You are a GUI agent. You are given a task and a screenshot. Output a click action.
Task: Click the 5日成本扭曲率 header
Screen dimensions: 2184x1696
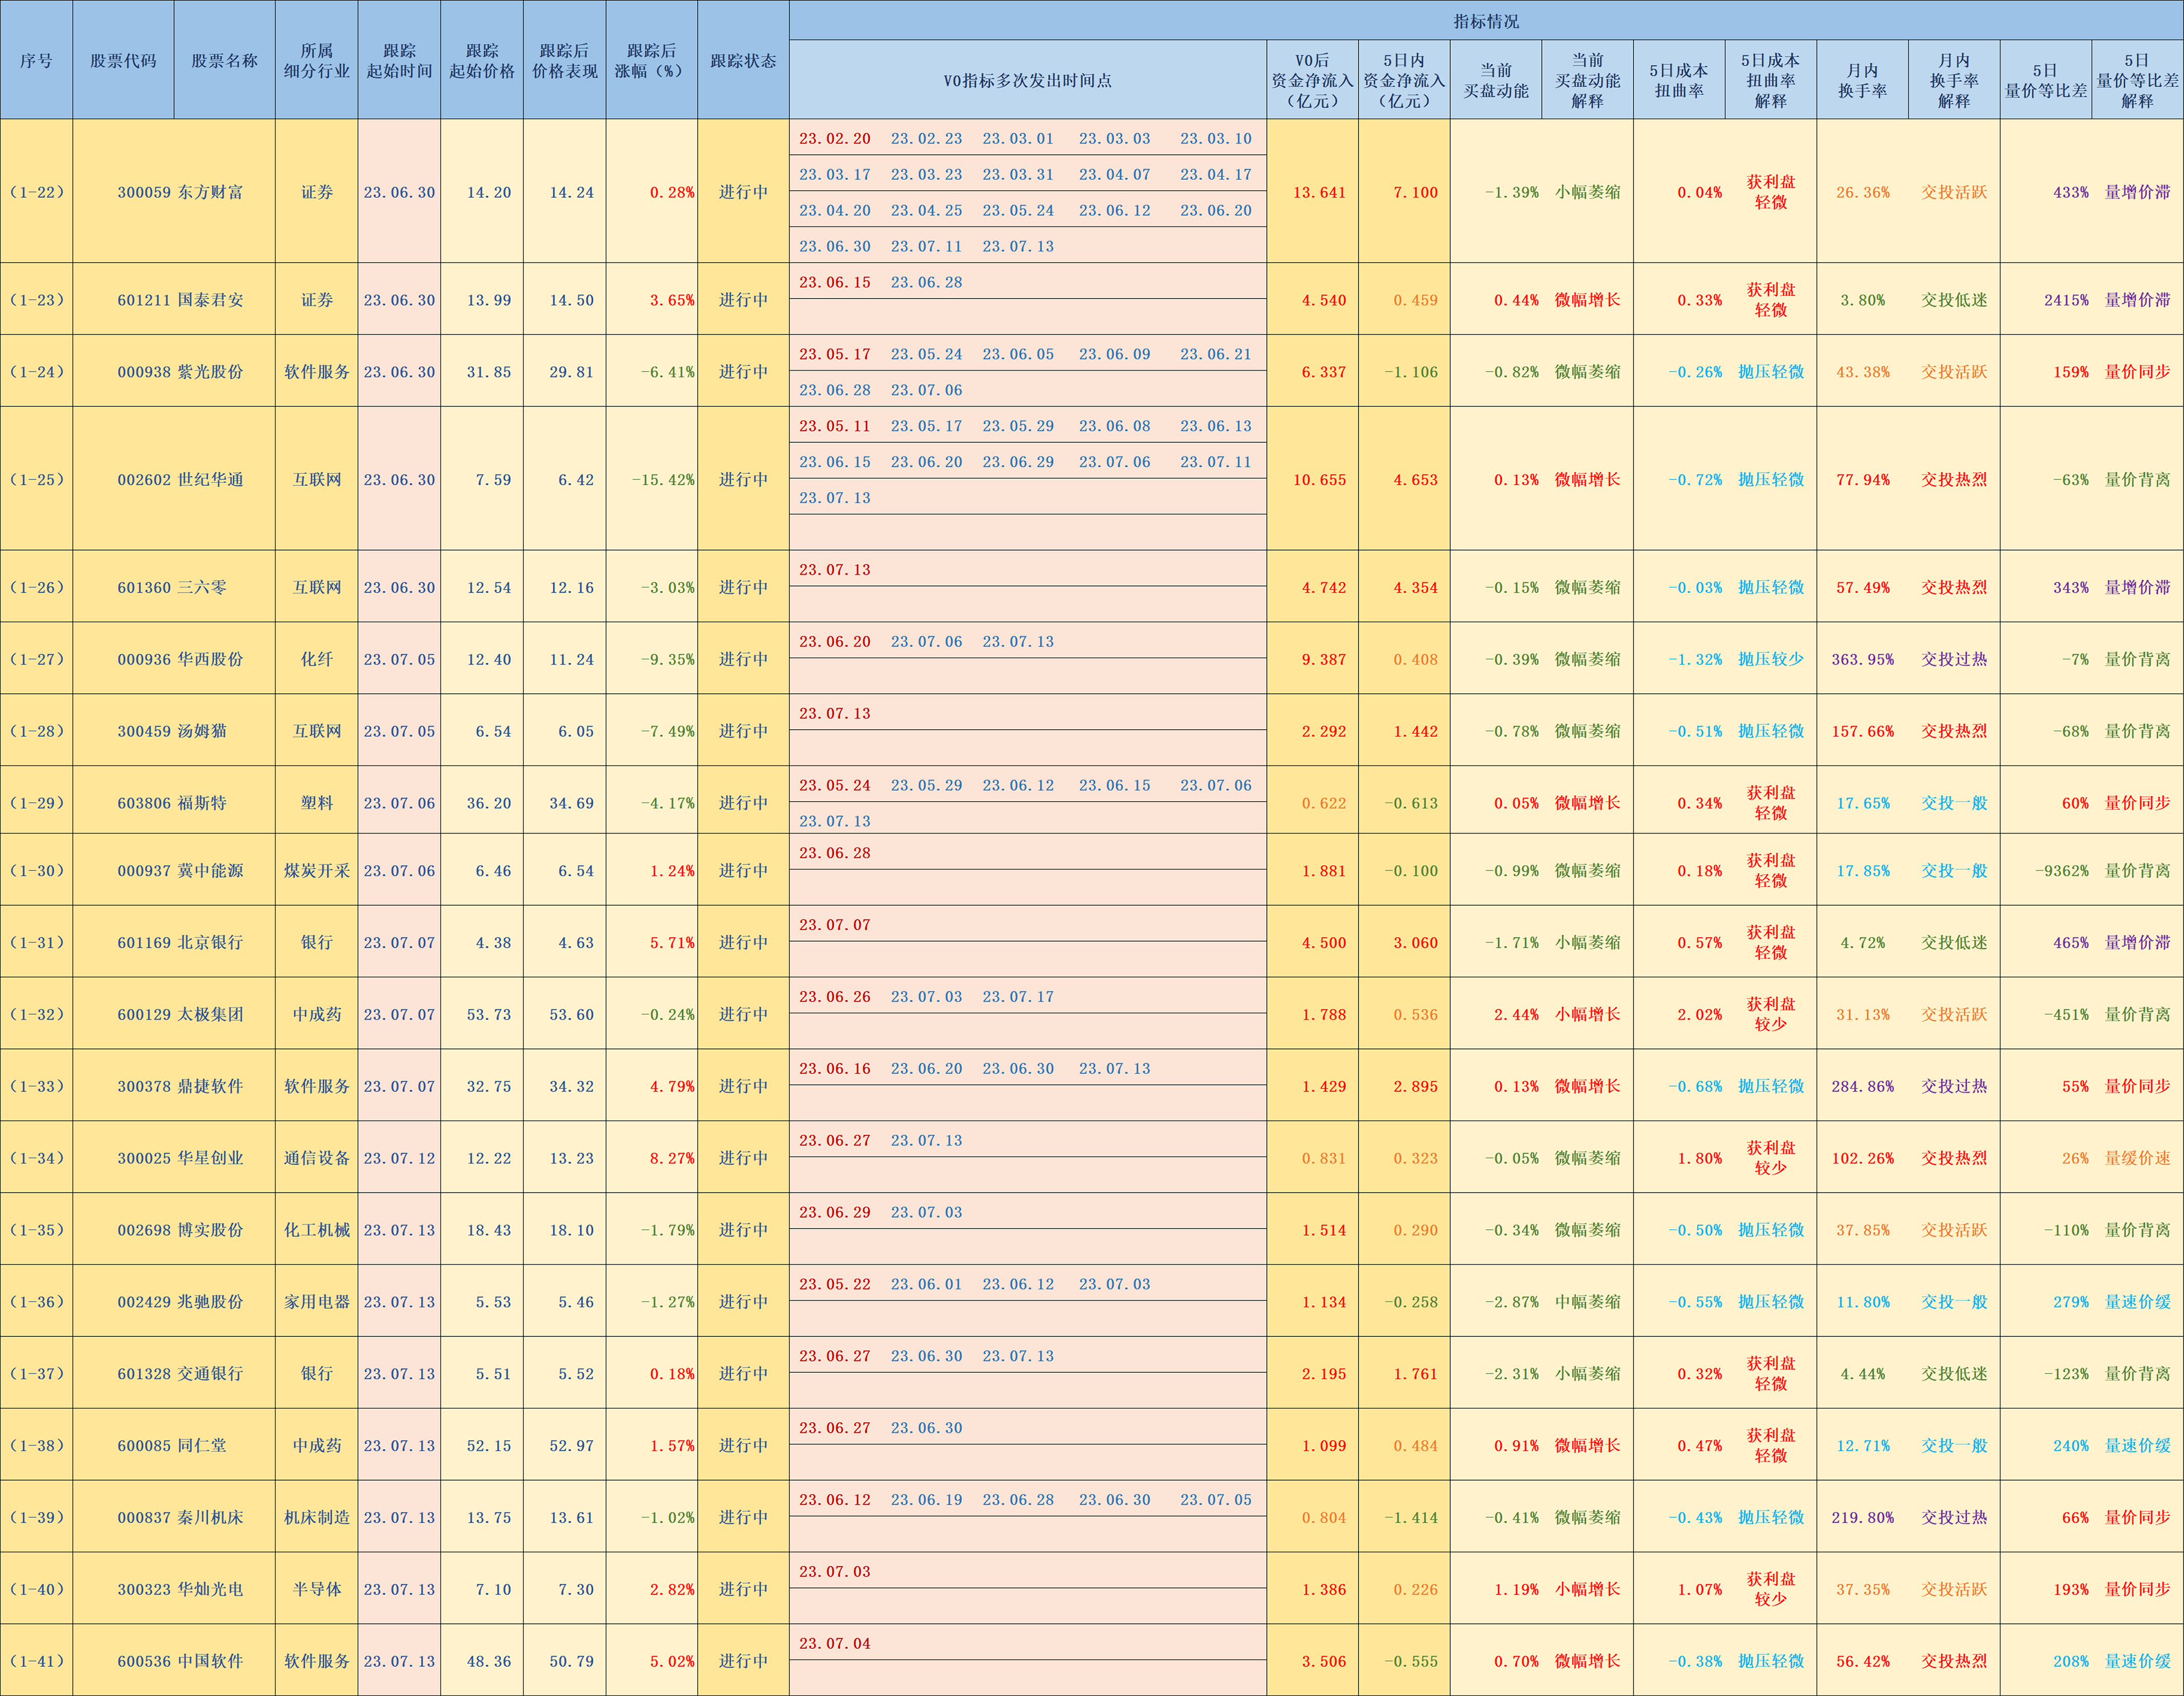pyautogui.click(x=1679, y=80)
